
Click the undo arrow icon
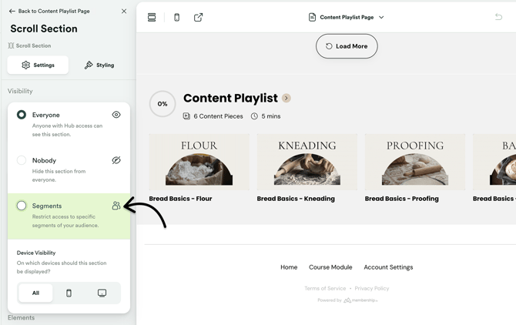pos(498,17)
